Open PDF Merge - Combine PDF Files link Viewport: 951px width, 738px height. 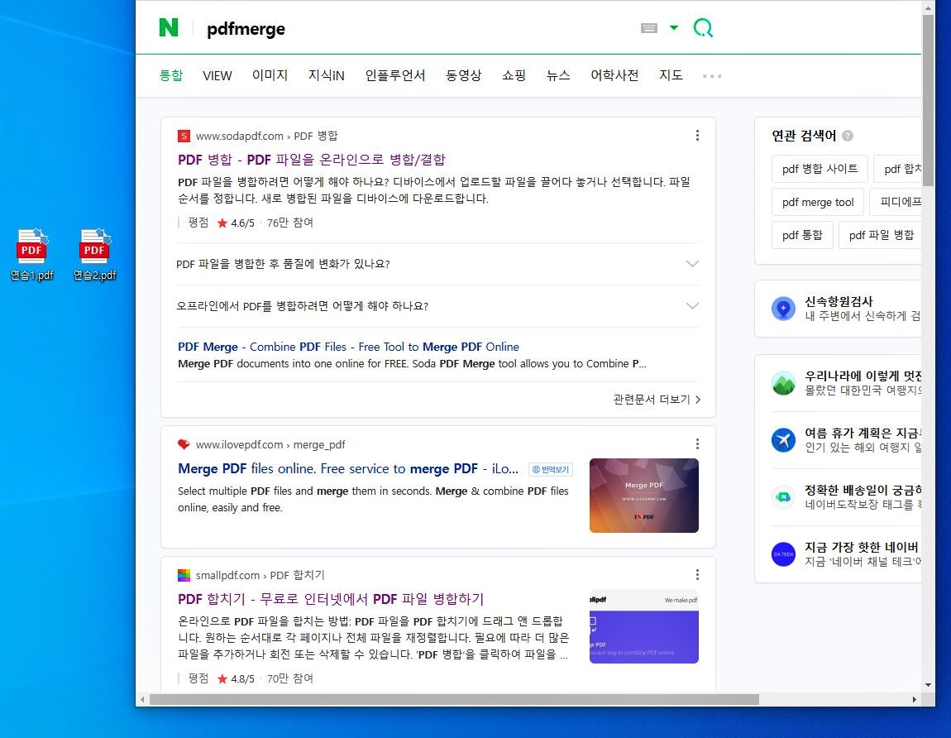pyautogui.click(x=348, y=347)
